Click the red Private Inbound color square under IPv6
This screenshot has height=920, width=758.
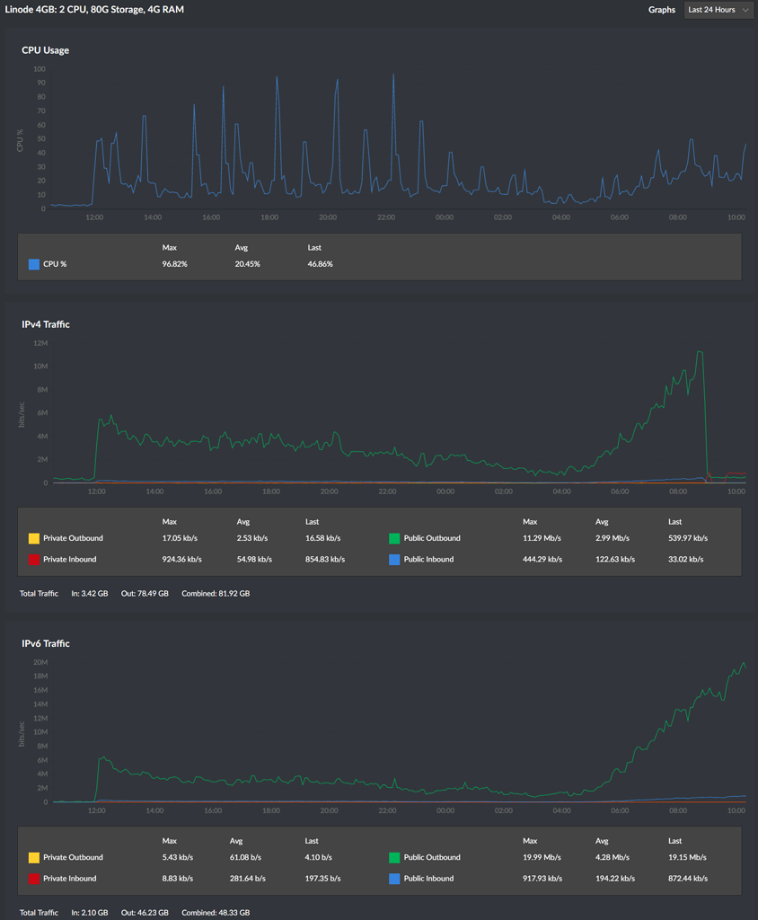[36, 878]
